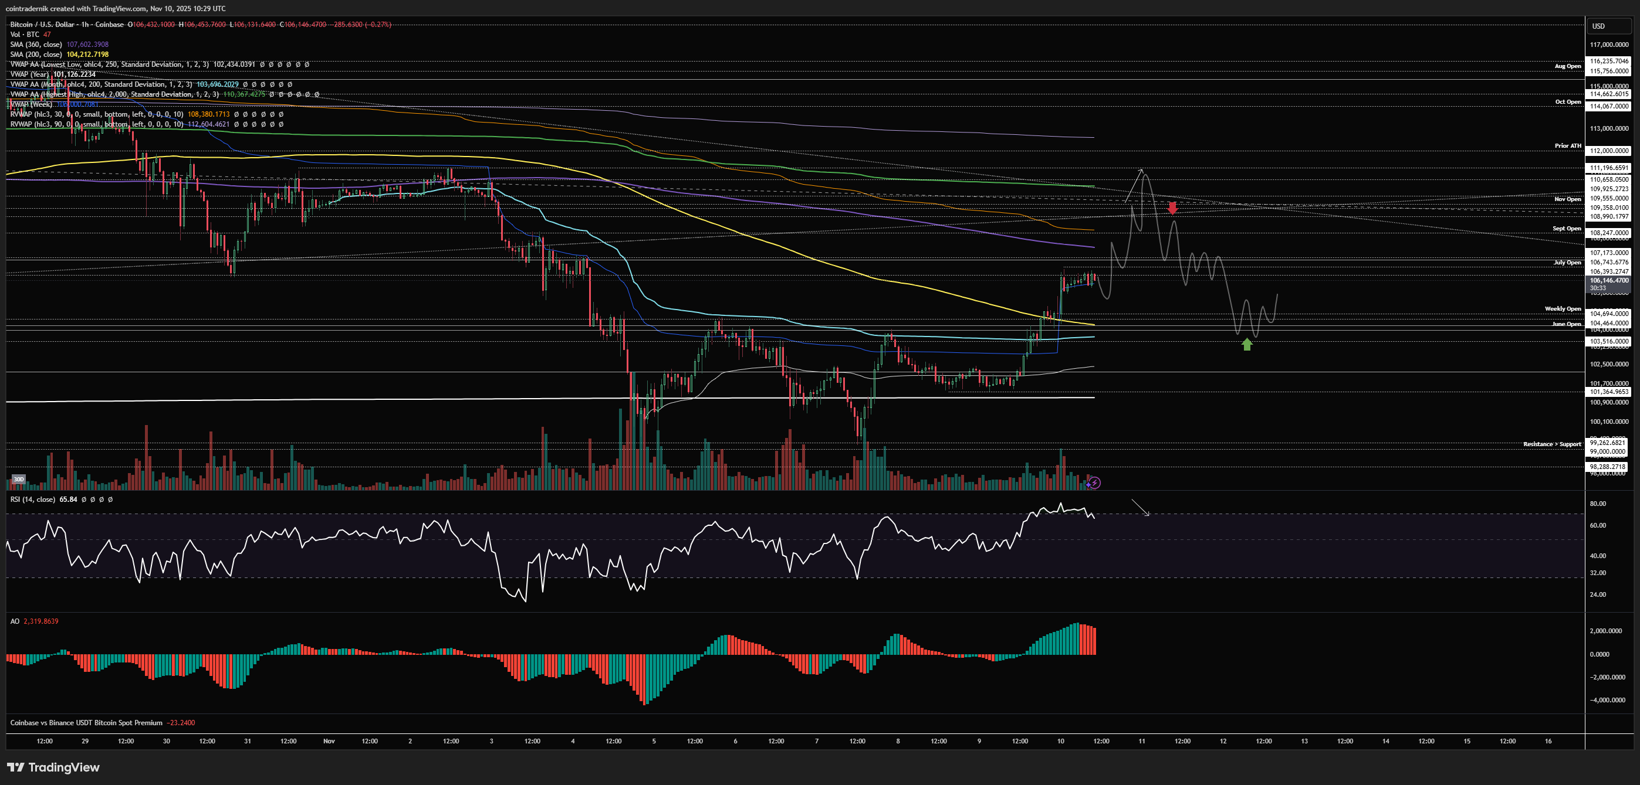The height and width of the screenshot is (785, 1640).
Task: Select the SMA (360, close) legend
Action: [x=36, y=45]
